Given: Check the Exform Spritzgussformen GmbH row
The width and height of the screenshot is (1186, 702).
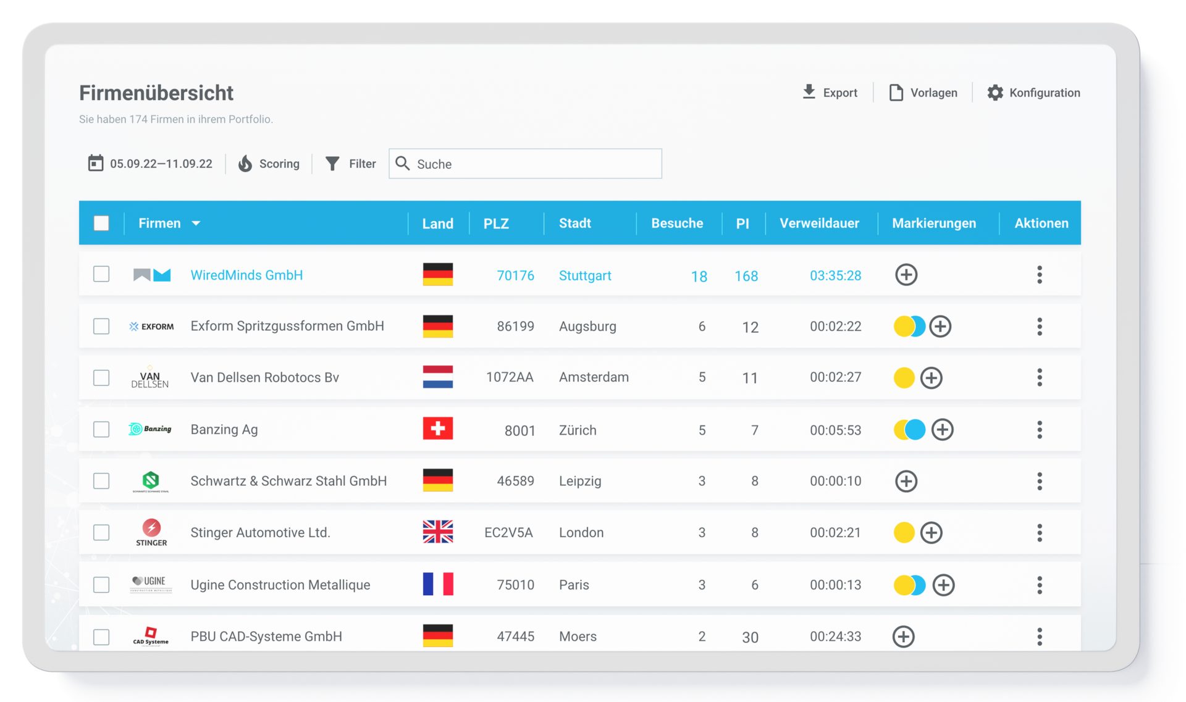Looking at the screenshot, I should tap(101, 326).
